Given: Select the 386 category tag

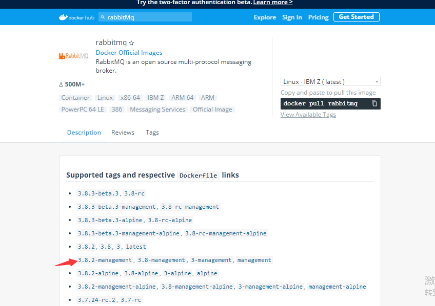Looking at the screenshot, I should tap(117, 110).
